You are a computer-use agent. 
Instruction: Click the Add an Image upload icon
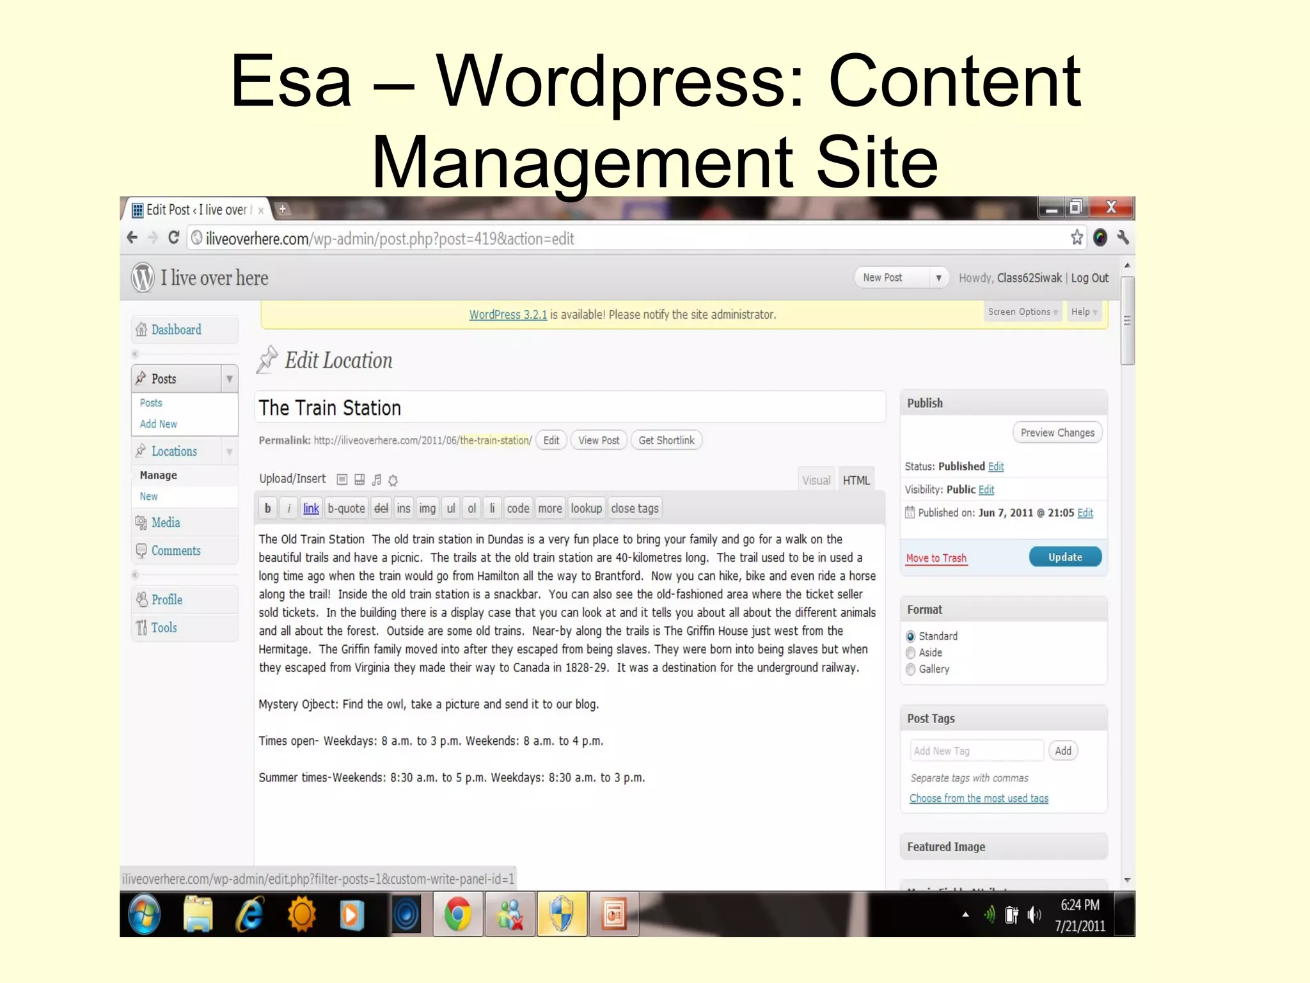click(x=342, y=479)
